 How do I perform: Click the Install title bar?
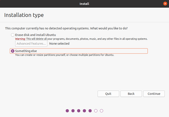pos(84,4)
